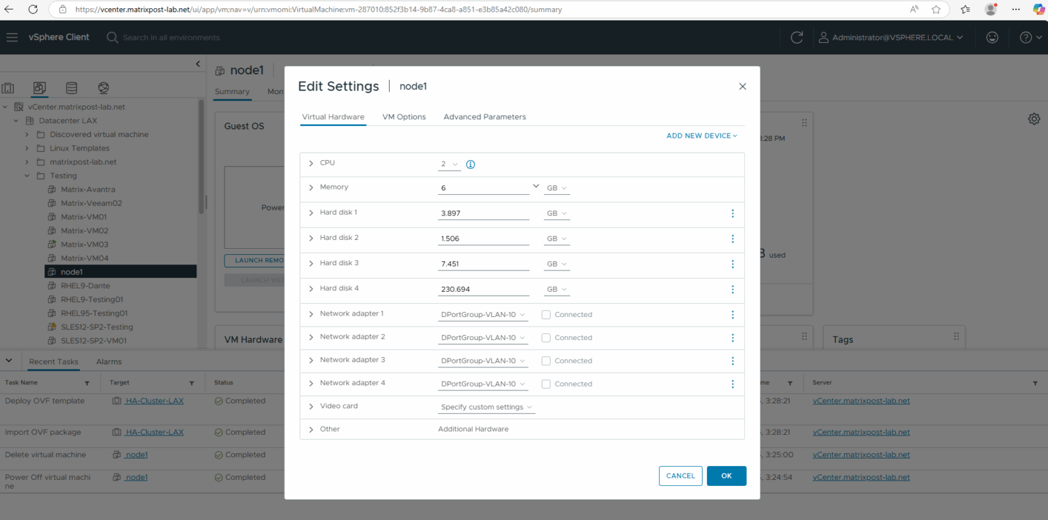Enable Connected for Network adapter 3
Image resolution: width=1048 pixels, height=520 pixels.
click(545, 361)
